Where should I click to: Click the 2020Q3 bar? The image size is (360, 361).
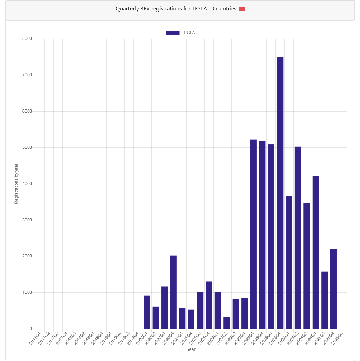tap(164, 308)
